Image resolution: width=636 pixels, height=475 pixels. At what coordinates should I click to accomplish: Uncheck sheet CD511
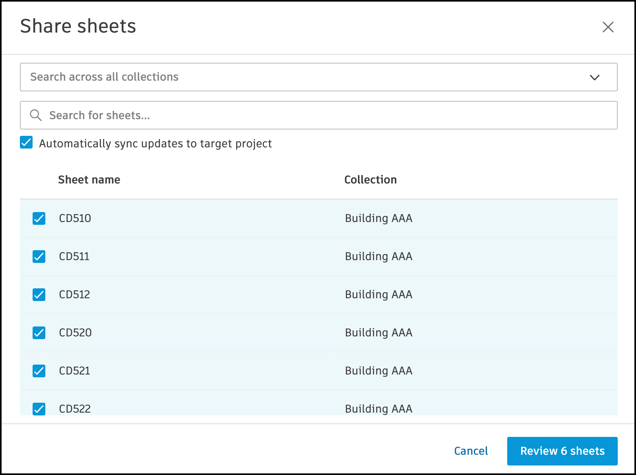[39, 257]
